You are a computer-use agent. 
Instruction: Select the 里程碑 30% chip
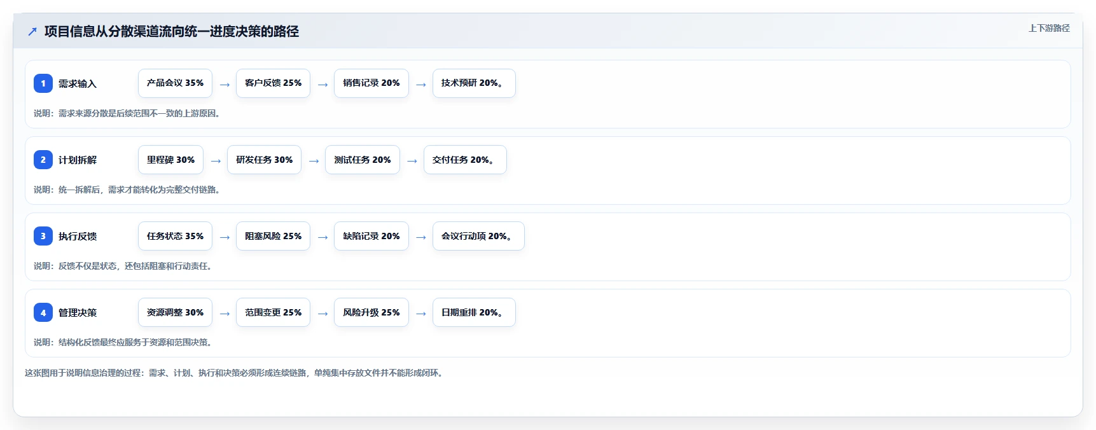click(x=170, y=160)
